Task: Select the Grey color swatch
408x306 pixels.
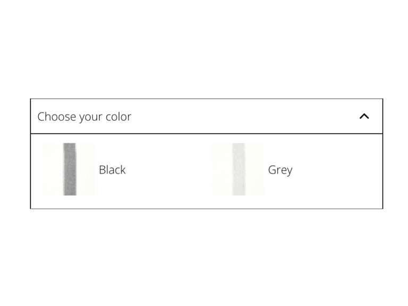Action: coord(238,169)
